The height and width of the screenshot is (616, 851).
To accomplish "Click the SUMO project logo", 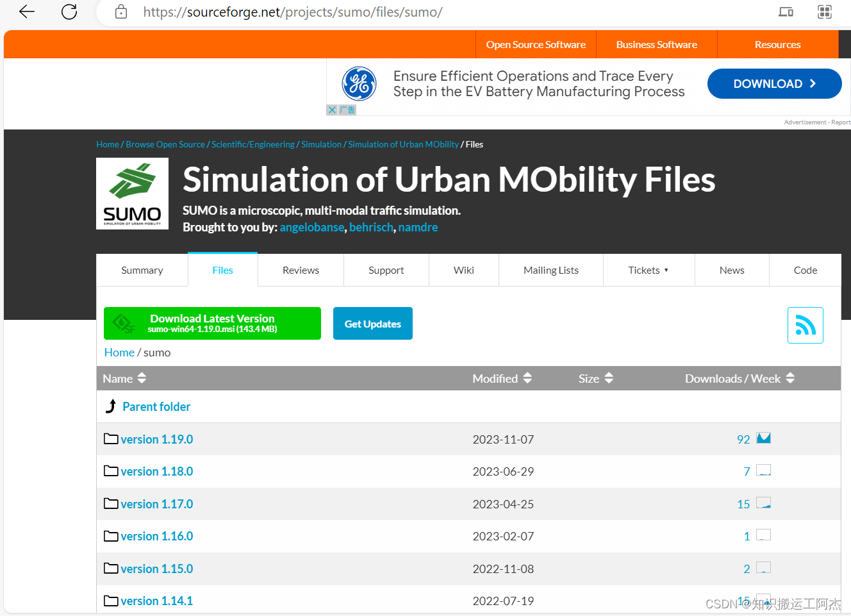I will coord(132,194).
